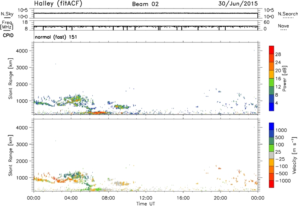This screenshot has height=206, width=298.
Task: Click the '-1000' velocity color bar value
Action: coord(283,181)
